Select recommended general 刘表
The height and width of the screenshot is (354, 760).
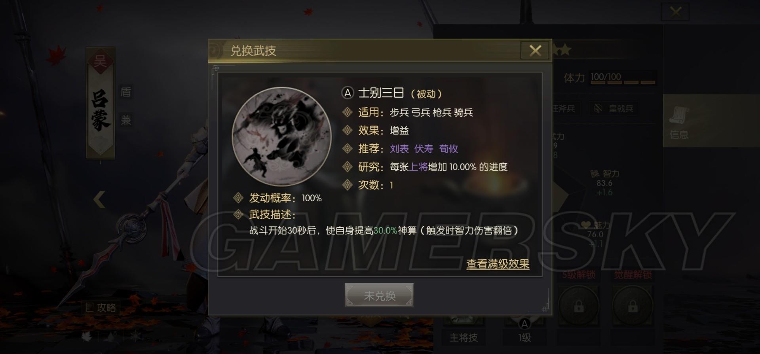click(399, 149)
